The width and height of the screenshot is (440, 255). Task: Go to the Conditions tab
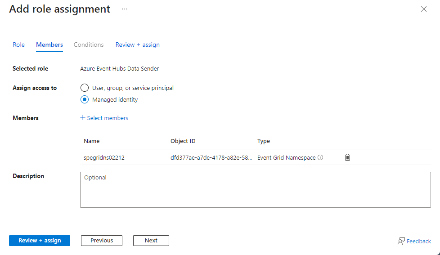pos(89,45)
